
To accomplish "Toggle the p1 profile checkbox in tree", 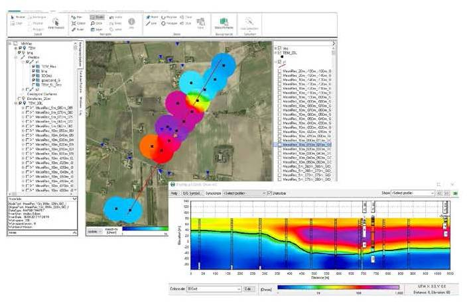I will click(28, 62).
